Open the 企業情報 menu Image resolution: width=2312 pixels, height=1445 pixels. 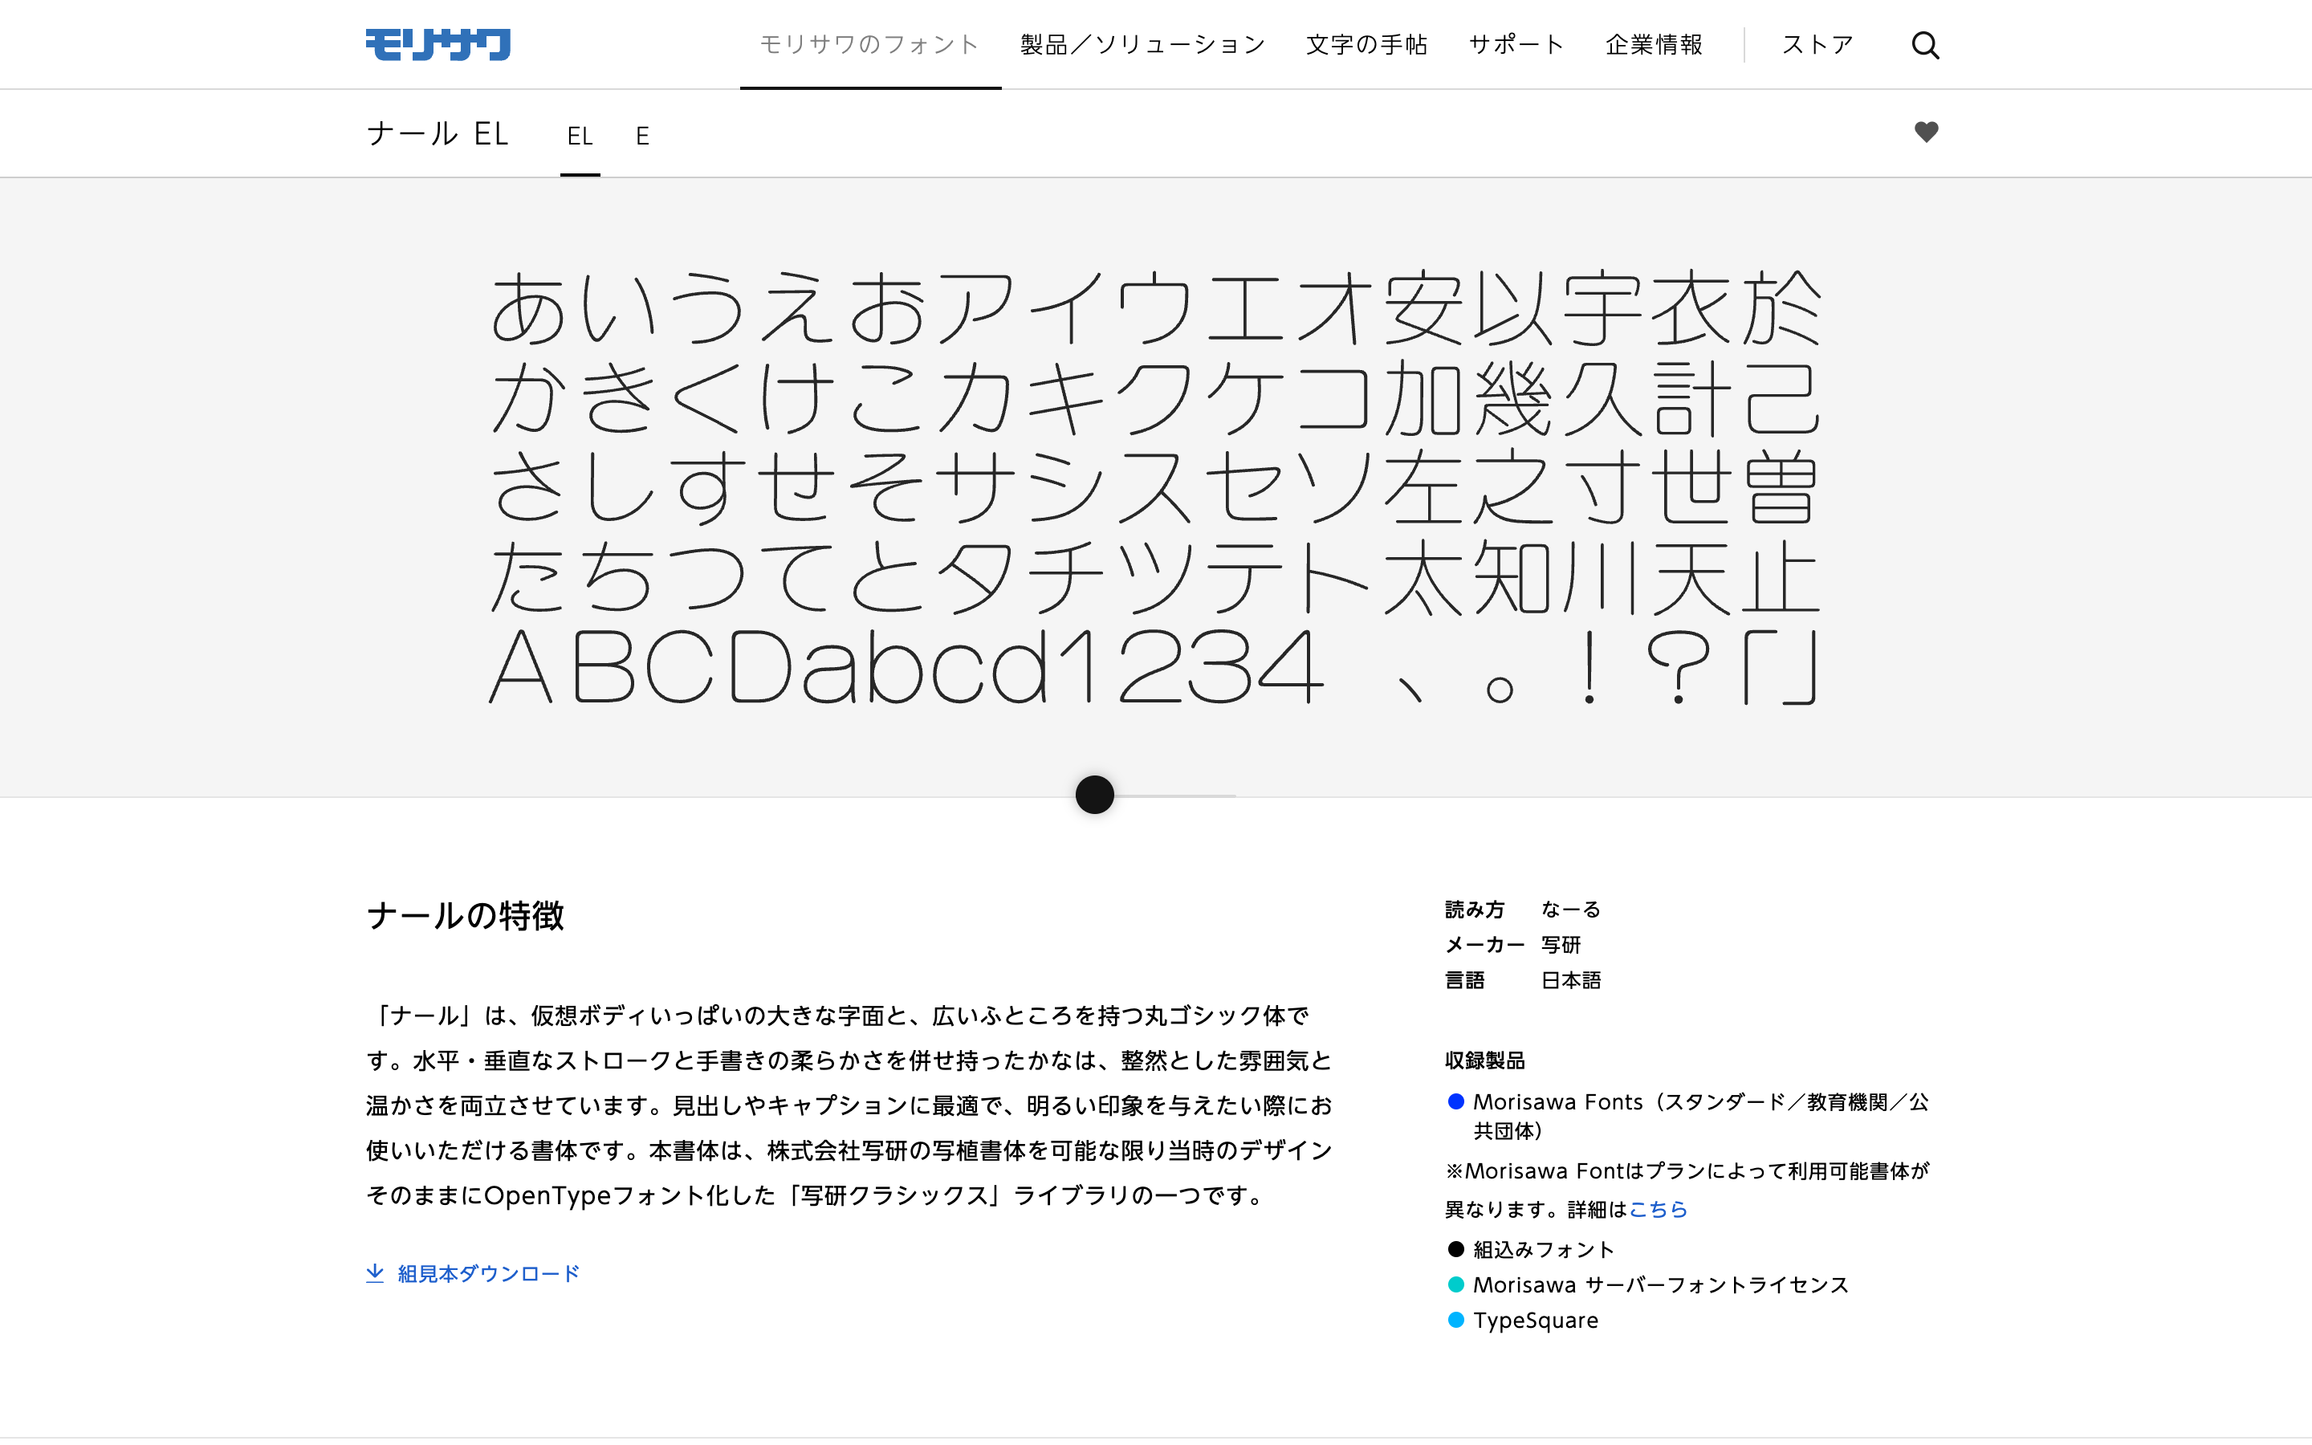(1654, 45)
